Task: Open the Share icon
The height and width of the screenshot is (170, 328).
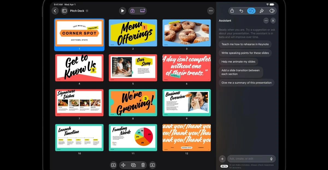Action: click(232, 11)
